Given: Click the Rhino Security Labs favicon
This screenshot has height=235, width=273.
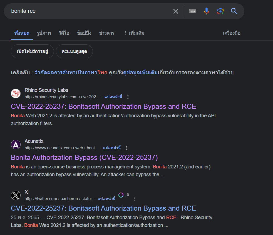Looking at the screenshot, I should [16, 94].
